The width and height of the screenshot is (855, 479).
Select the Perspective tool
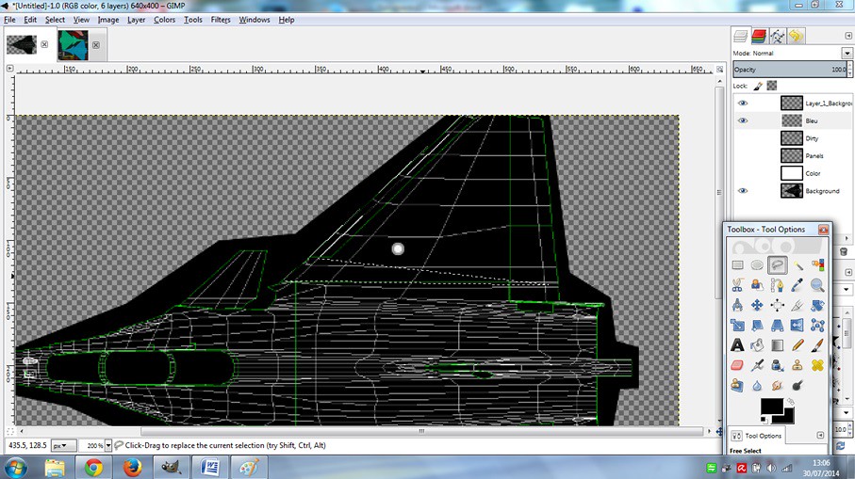coord(777,325)
